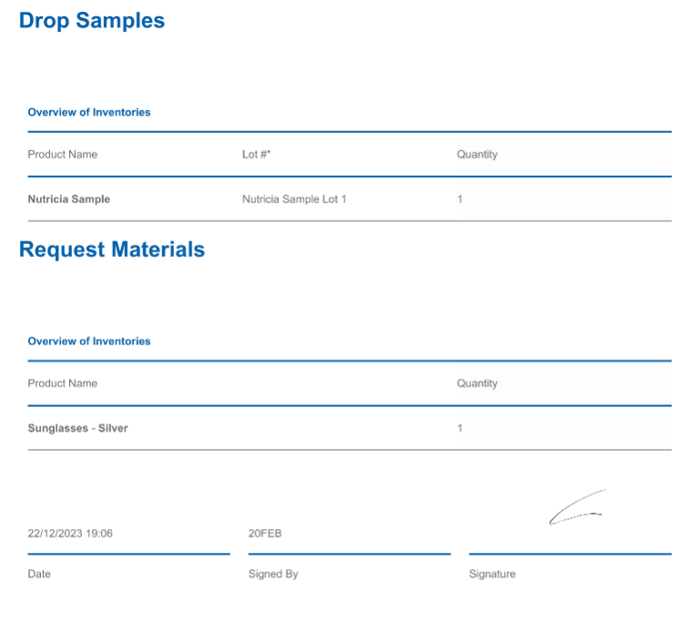
Task: Click the date value 22/12/2023 19:06
Action: pos(70,534)
